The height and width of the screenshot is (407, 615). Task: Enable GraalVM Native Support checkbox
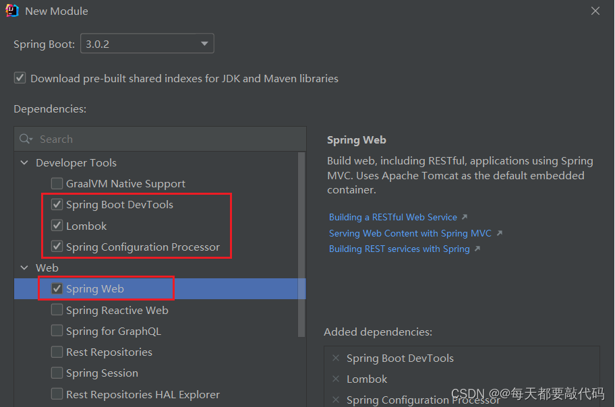(x=57, y=183)
